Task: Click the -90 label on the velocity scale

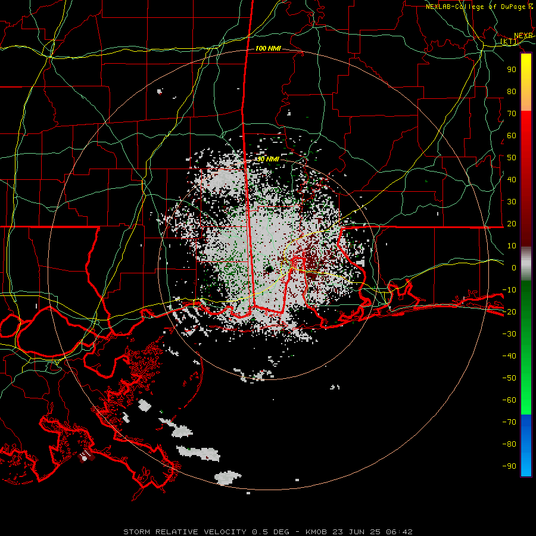Action: [509, 466]
